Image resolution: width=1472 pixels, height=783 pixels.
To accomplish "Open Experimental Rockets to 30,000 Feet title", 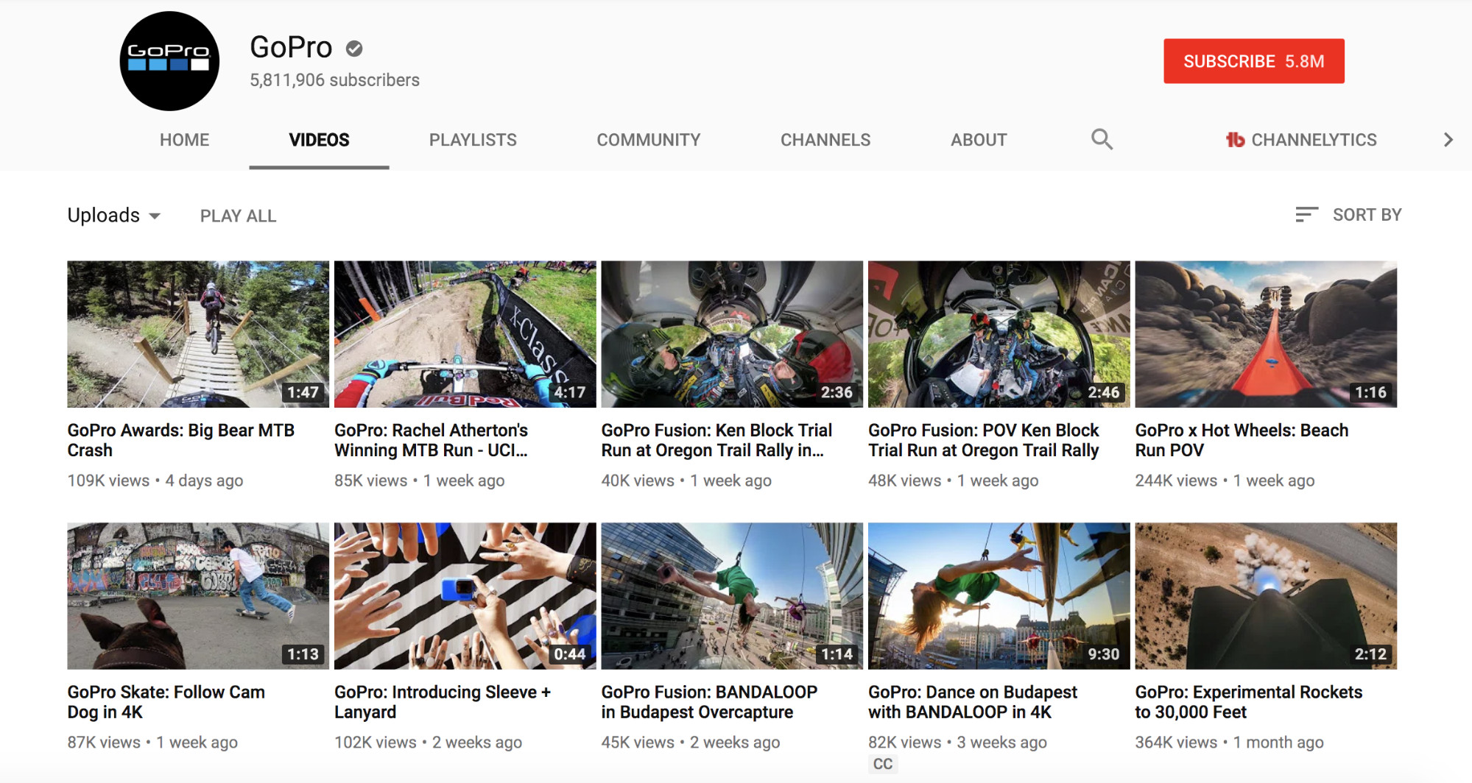I will [1248, 702].
